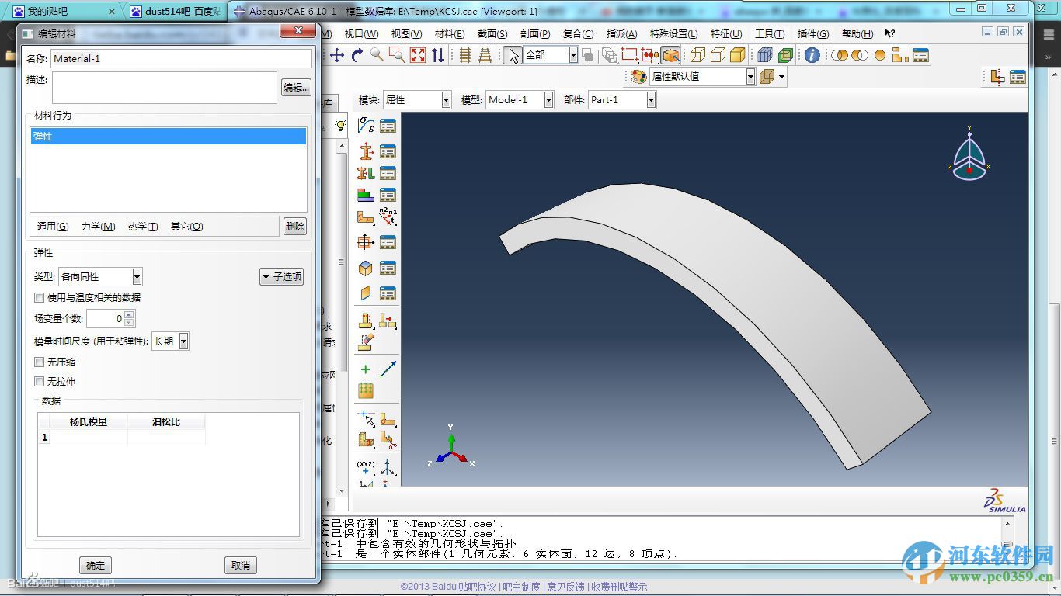Viewport: 1061px width, 596px height.
Task: Click the 贴吧协议 link in the browser footer
Action: point(477,587)
